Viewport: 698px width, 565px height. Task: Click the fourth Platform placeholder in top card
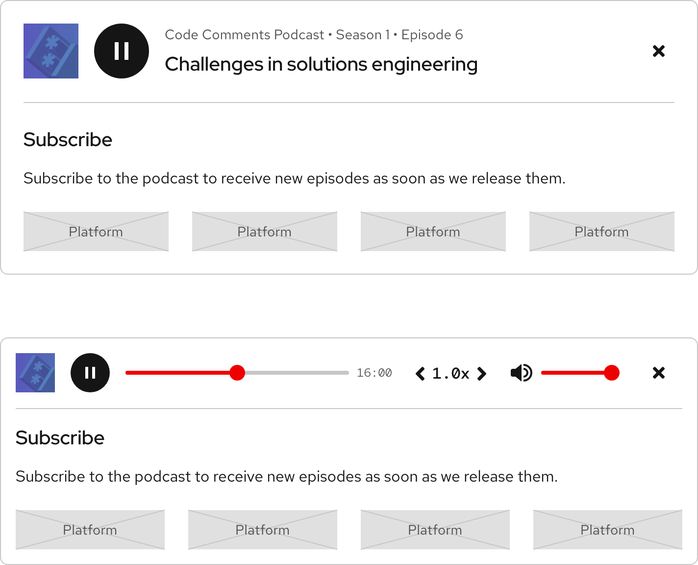click(x=601, y=231)
